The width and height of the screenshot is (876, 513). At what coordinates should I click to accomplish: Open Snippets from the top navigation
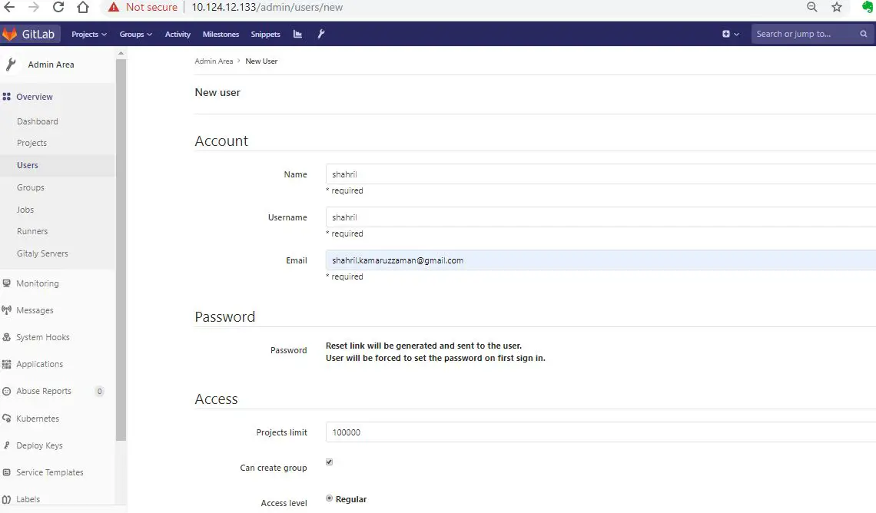click(x=265, y=34)
